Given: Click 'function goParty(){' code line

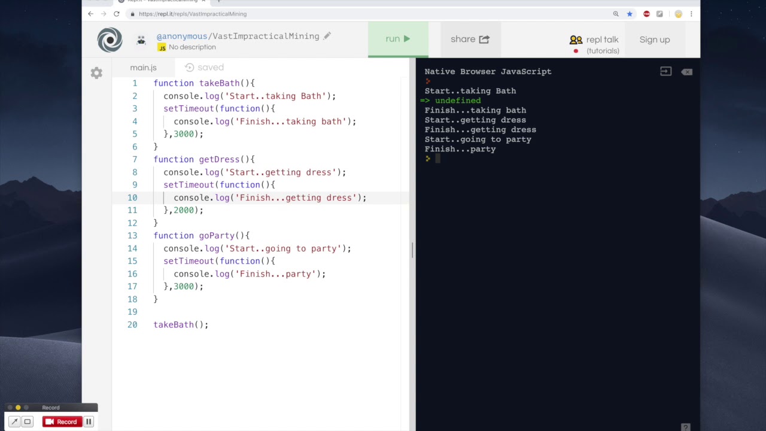Looking at the screenshot, I should click(x=202, y=236).
